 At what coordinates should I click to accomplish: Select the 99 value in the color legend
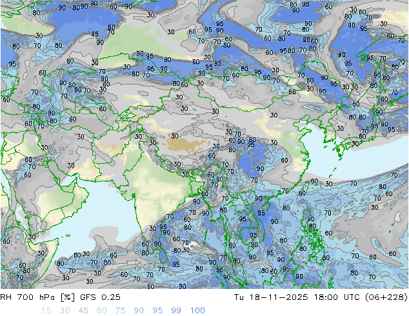tap(176, 311)
